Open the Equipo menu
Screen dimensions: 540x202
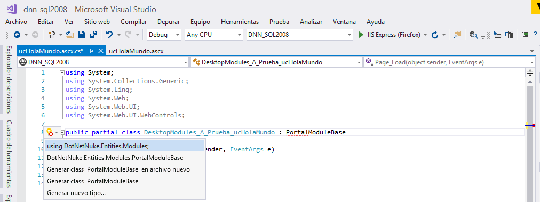[x=200, y=22]
